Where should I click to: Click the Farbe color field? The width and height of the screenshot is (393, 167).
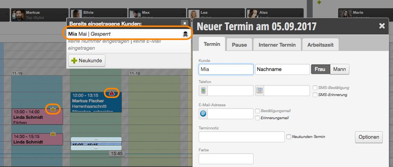click(226, 159)
